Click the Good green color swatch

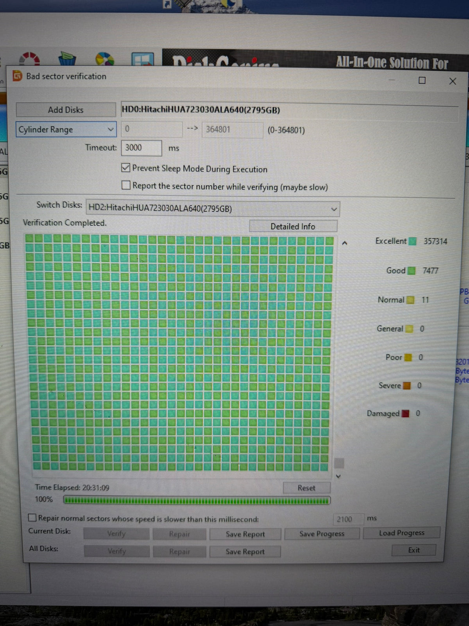[412, 270]
